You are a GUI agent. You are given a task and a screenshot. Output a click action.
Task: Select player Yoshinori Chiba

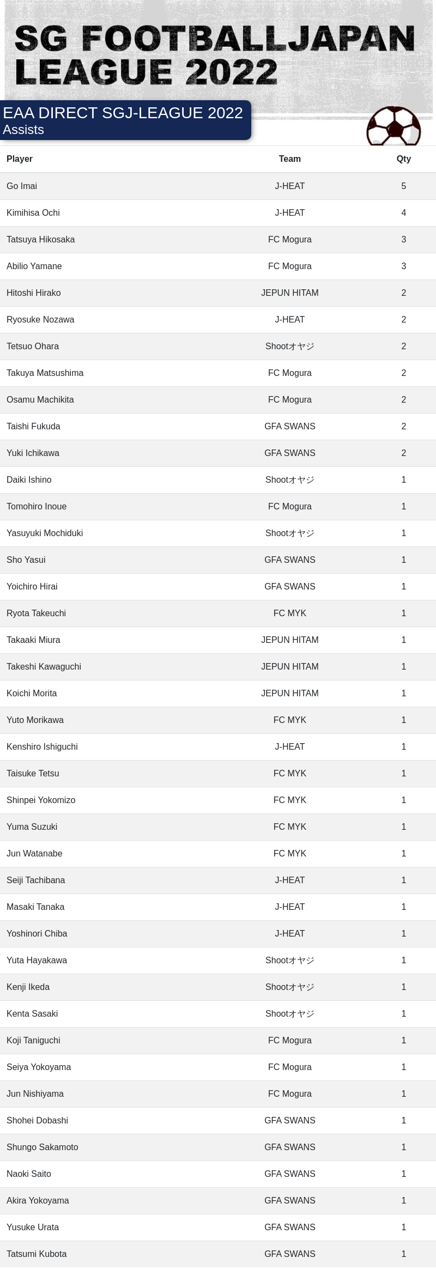[x=37, y=934]
